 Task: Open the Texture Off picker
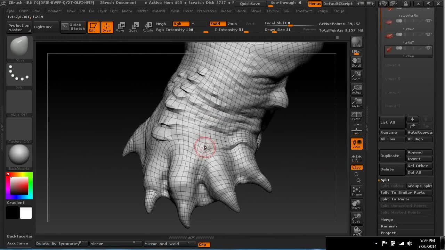[x=19, y=130]
